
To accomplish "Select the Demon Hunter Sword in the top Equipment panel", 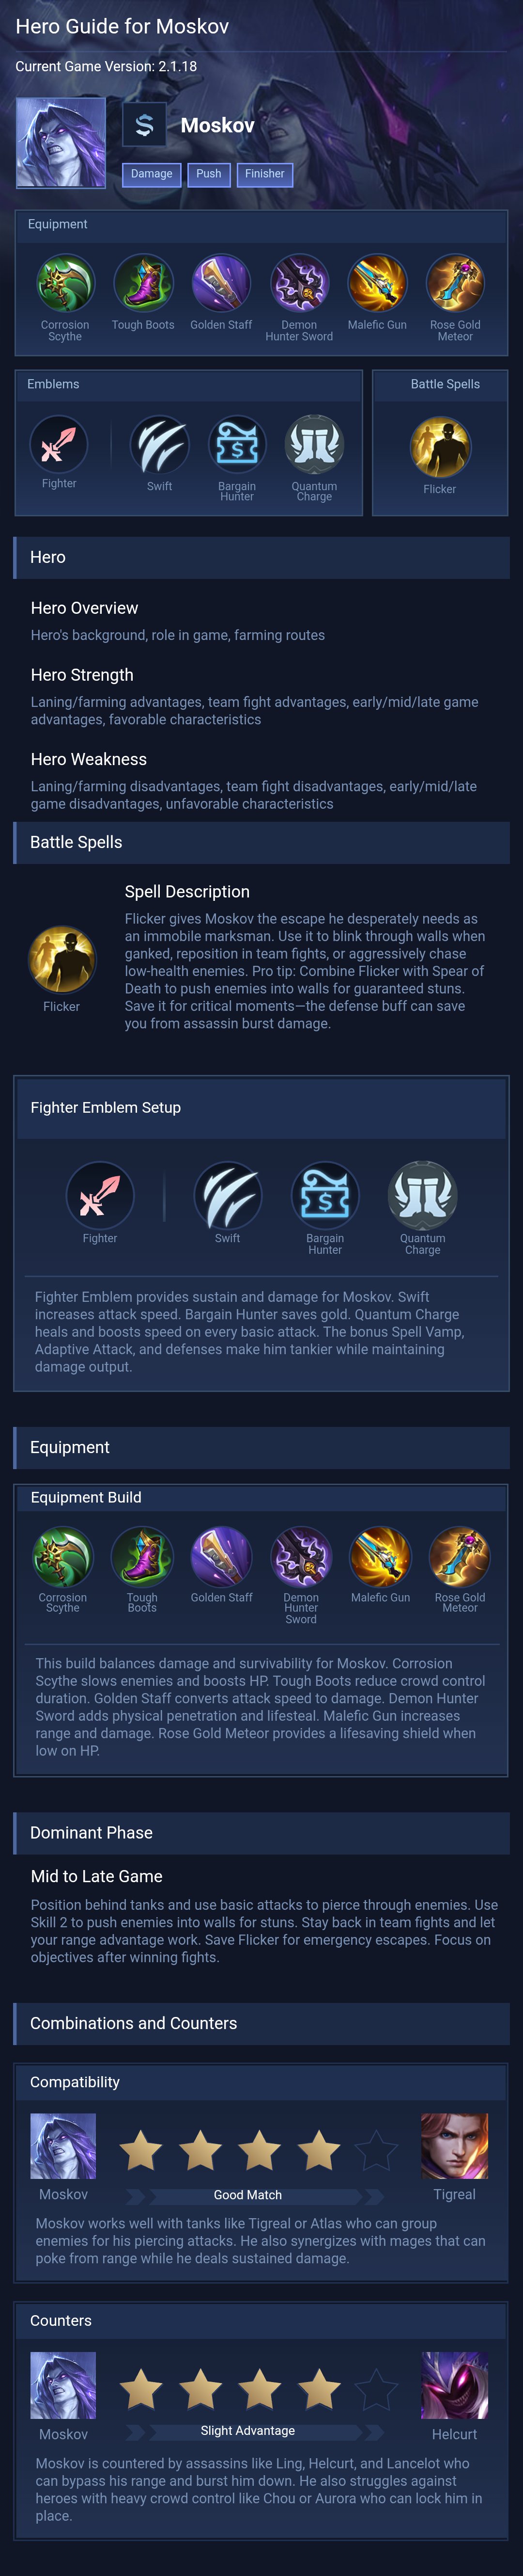I will coord(299,284).
